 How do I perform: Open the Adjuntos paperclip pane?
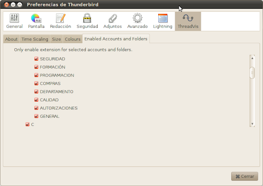click(x=112, y=21)
